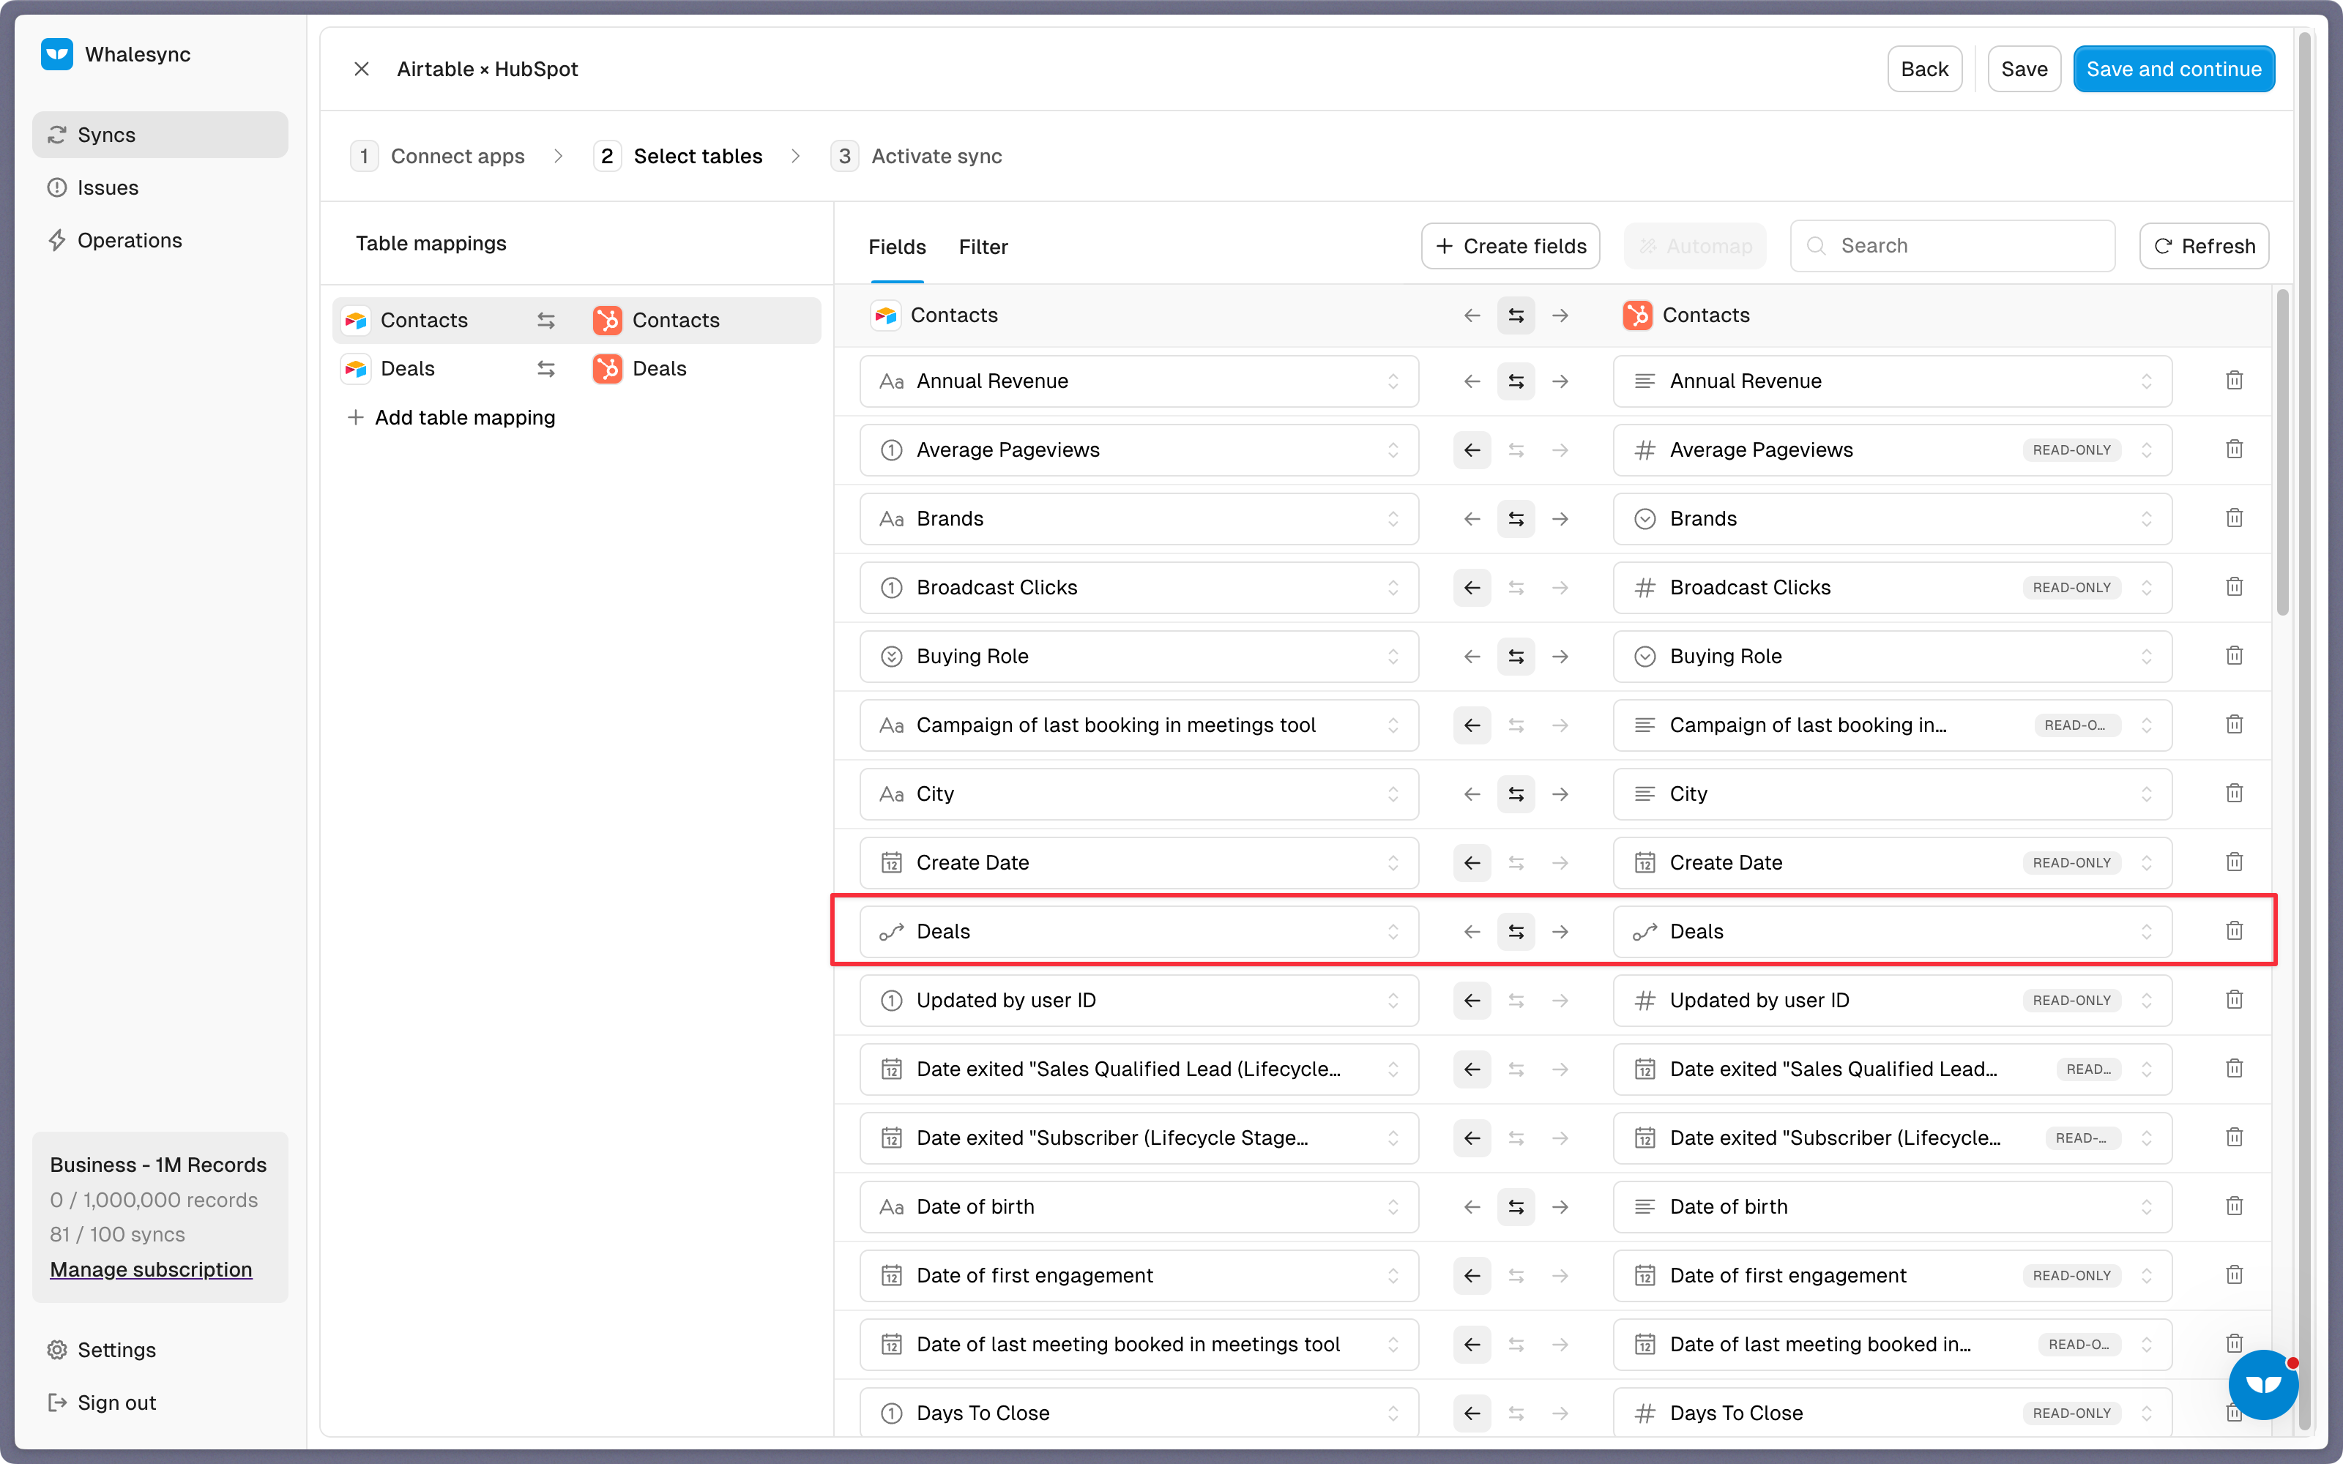Click Save and continue
Screen dimensions: 2343x1464
tap(2174, 69)
